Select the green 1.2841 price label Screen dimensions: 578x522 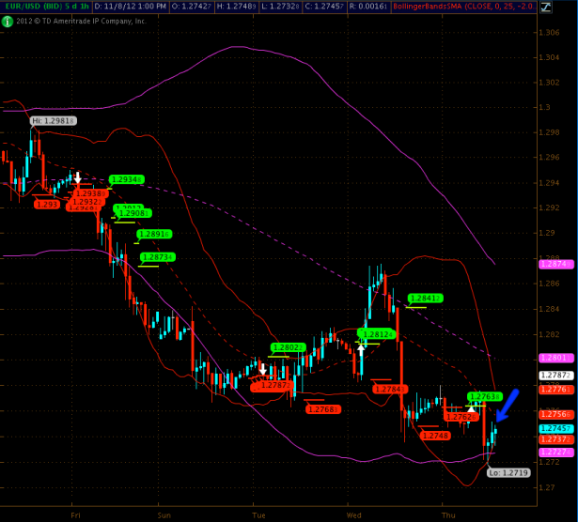click(x=425, y=299)
